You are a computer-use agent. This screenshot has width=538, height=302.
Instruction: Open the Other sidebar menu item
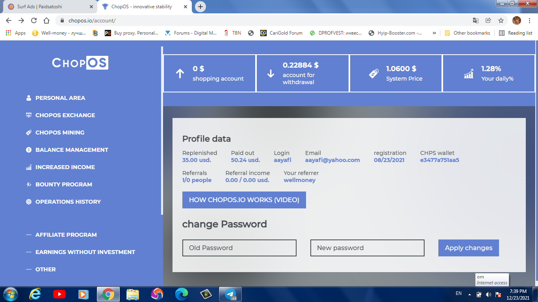pos(45,269)
